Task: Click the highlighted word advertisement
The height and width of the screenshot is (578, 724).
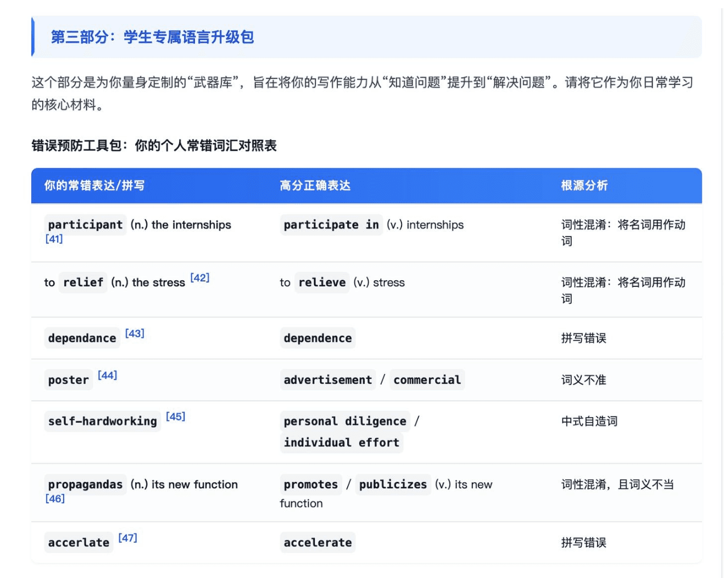Action: [x=328, y=380]
